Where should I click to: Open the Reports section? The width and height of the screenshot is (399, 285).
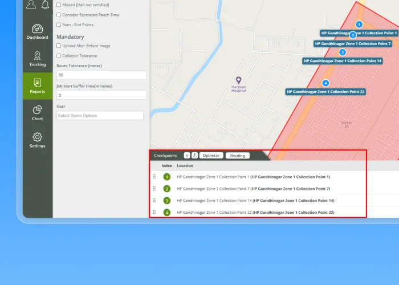pyautogui.click(x=37, y=86)
